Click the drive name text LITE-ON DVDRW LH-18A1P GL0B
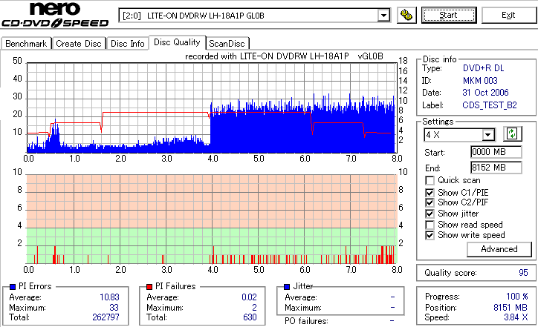 point(206,16)
